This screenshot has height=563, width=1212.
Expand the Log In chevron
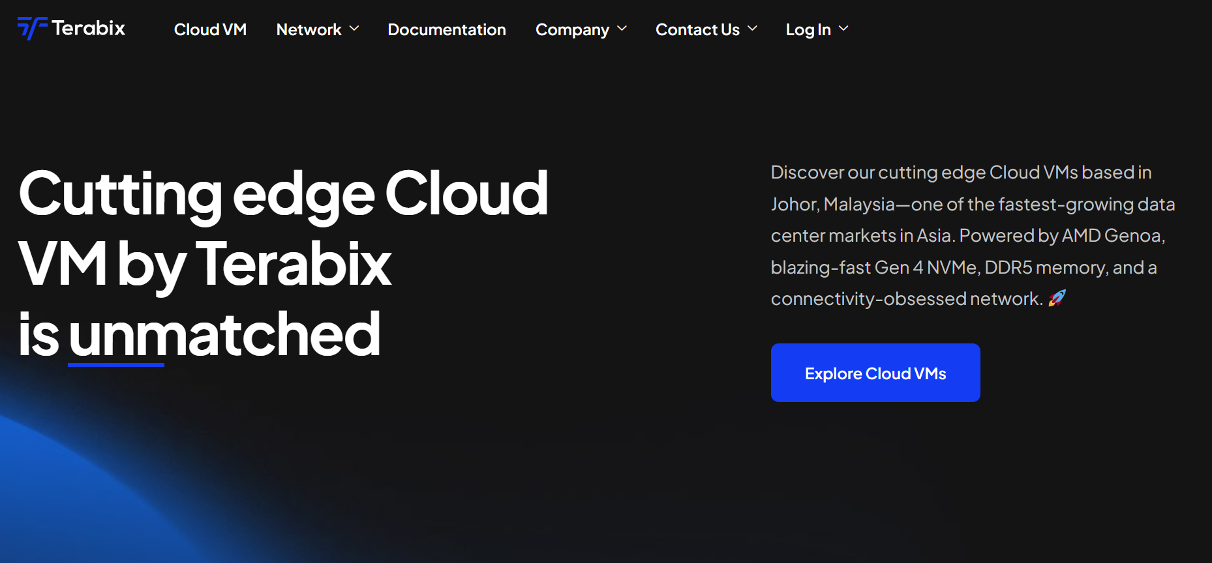843,29
